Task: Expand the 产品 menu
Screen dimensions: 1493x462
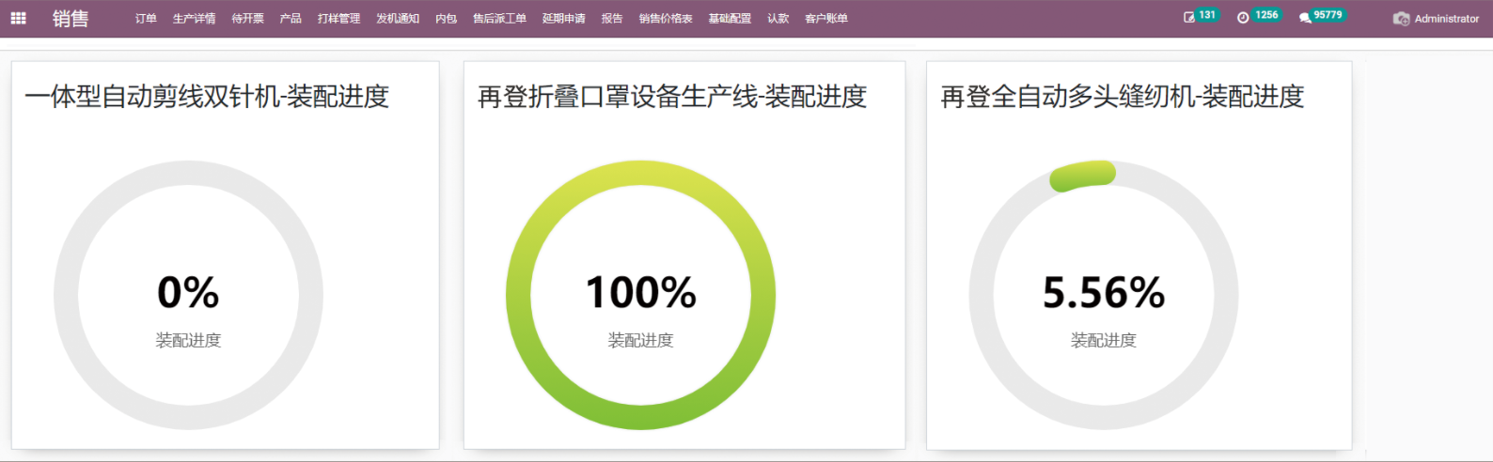Action: 291,19
